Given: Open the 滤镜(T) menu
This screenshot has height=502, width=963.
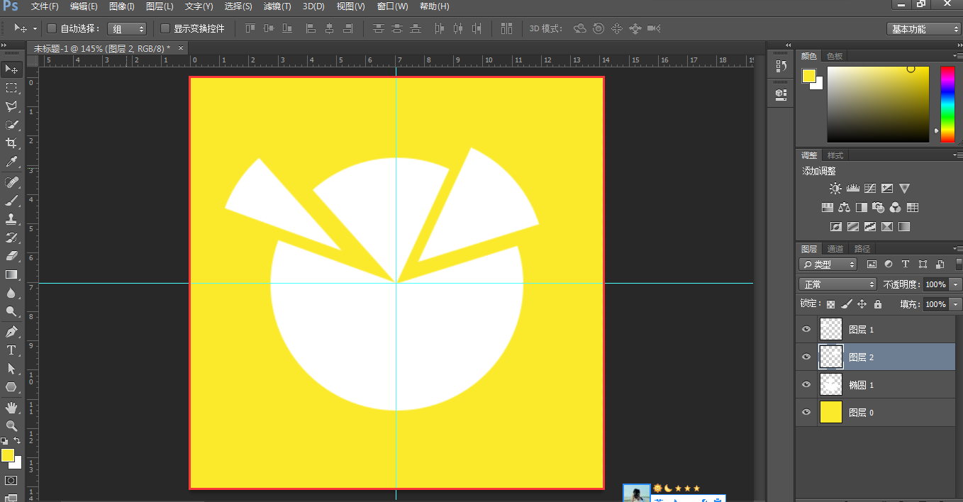Looking at the screenshot, I should point(277,6).
